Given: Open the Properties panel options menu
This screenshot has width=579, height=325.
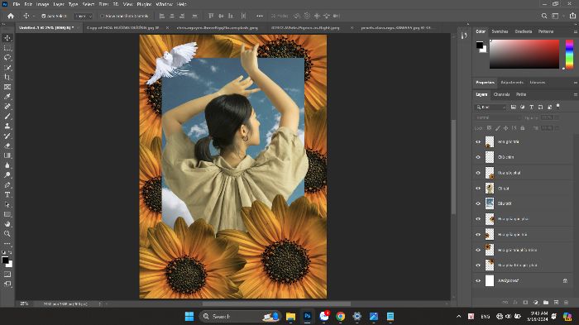Looking at the screenshot, I should click(575, 83).
